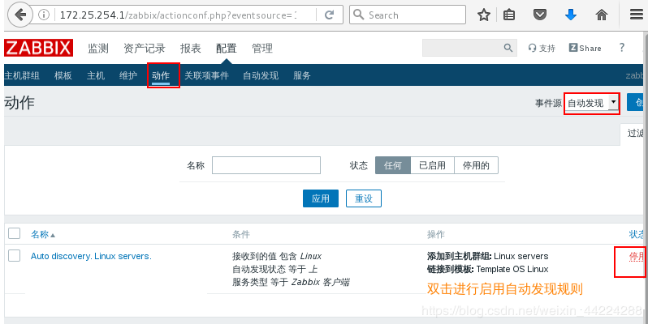This screenshot has height=324, width=648.
Task: Click 添加到主机群组: Linux servers text
Action: 488,256
